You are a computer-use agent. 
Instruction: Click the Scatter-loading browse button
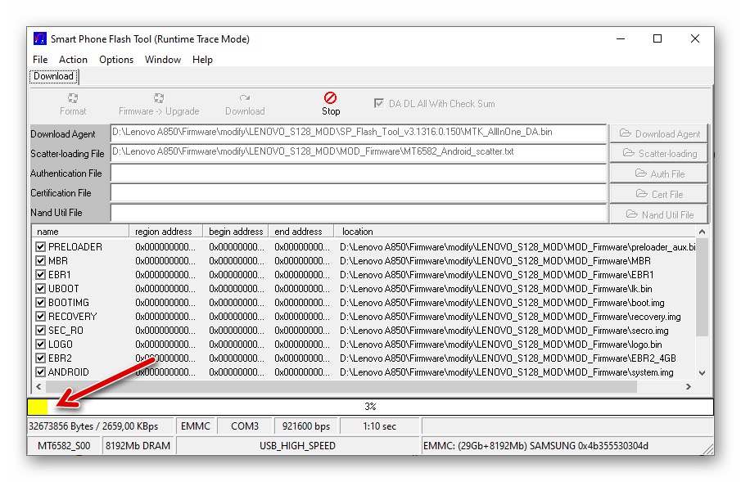[x=659, y=153]
